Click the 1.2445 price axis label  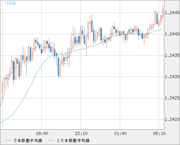tap(172, 13)
